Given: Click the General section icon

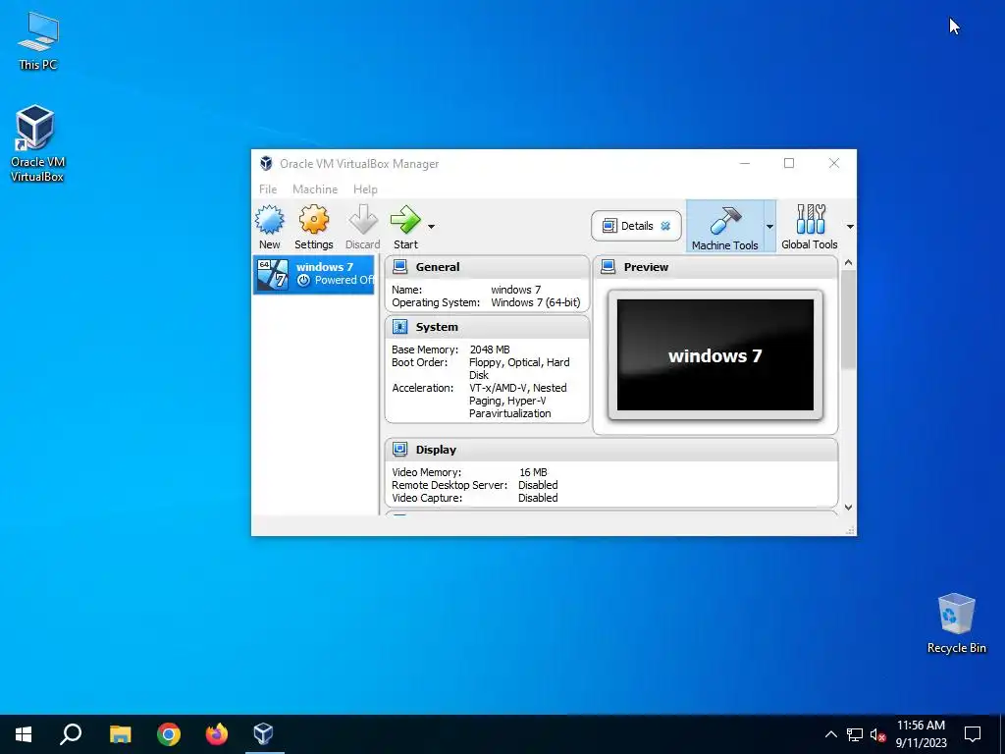Looking at the screenshot, I should click(400, 267).
